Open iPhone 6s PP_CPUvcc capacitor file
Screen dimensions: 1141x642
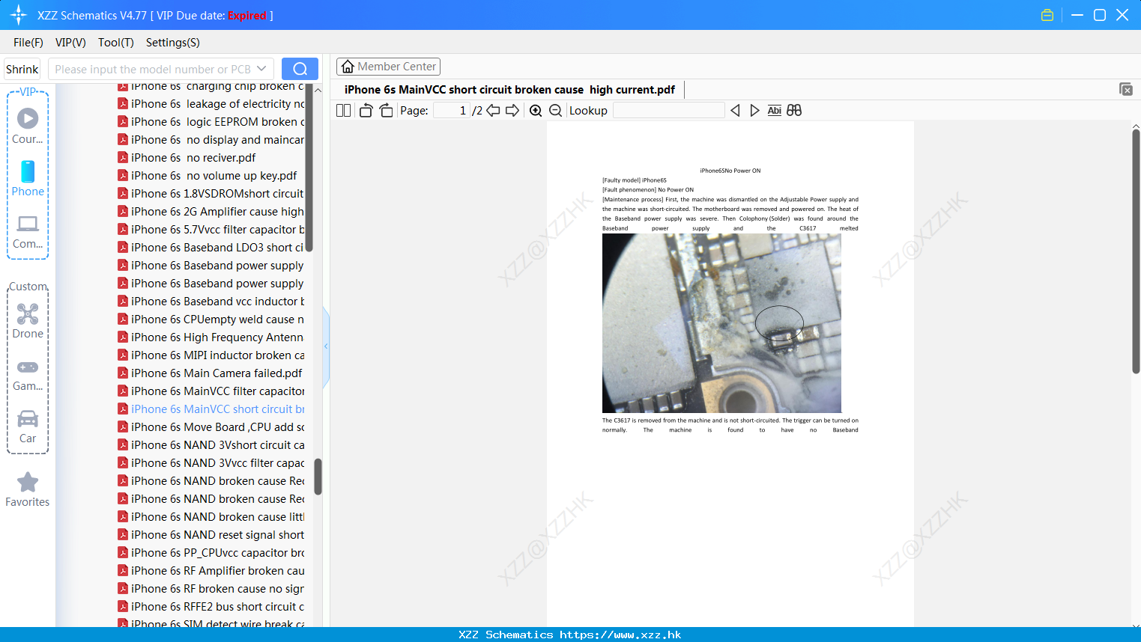(x=211, y=553)
